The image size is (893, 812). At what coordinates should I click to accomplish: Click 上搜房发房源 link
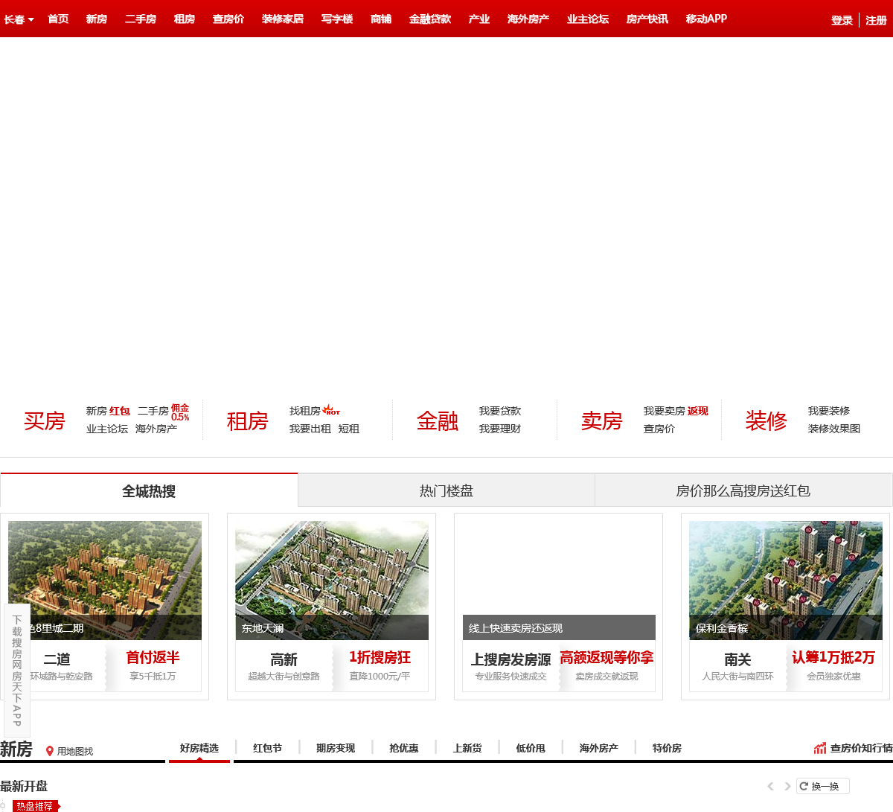[510, 659]
